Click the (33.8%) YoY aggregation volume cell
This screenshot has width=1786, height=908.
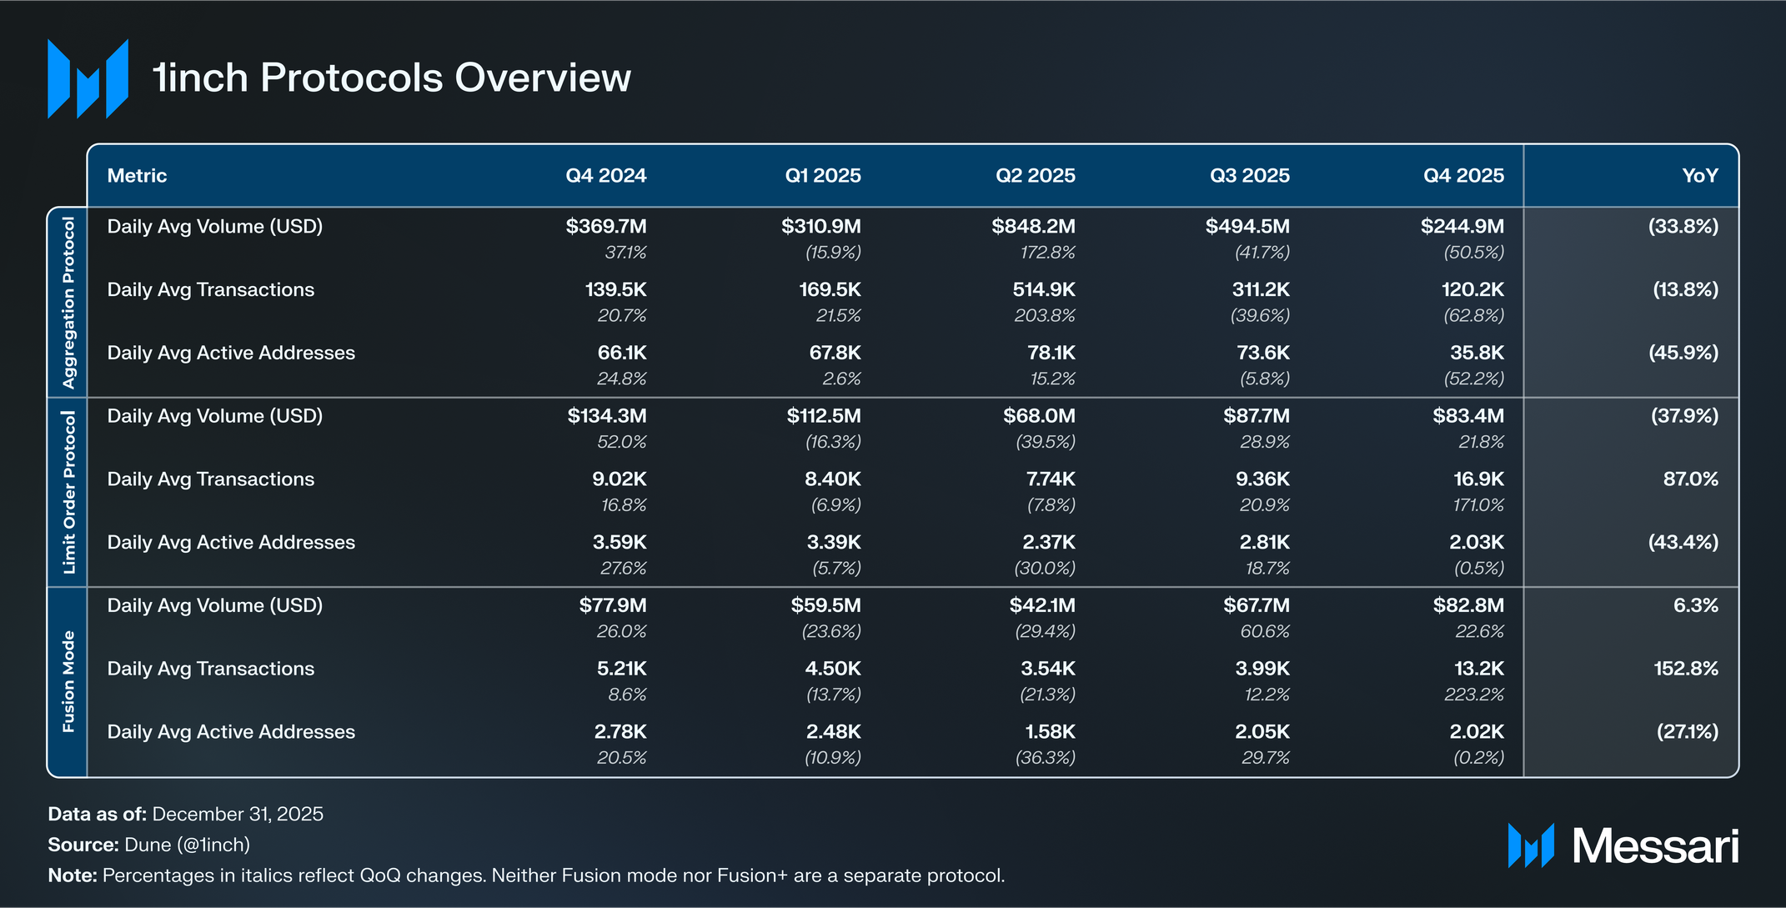1683,227
